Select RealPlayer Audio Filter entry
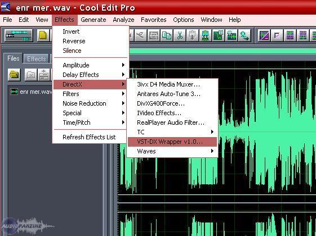 (172, 122)
